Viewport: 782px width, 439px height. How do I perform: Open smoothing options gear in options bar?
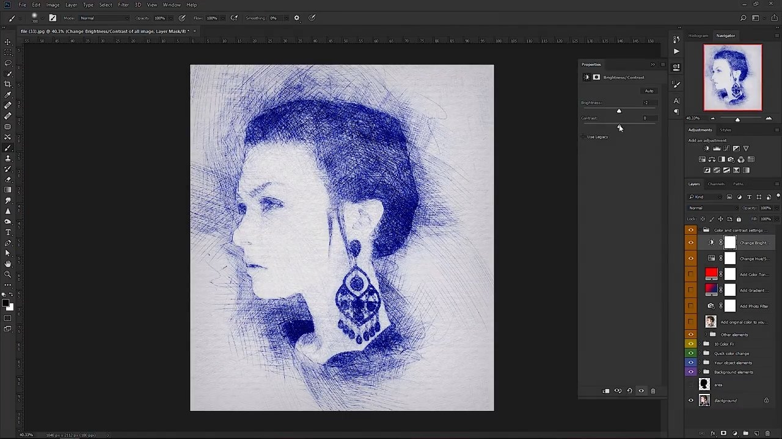[297, 18]
